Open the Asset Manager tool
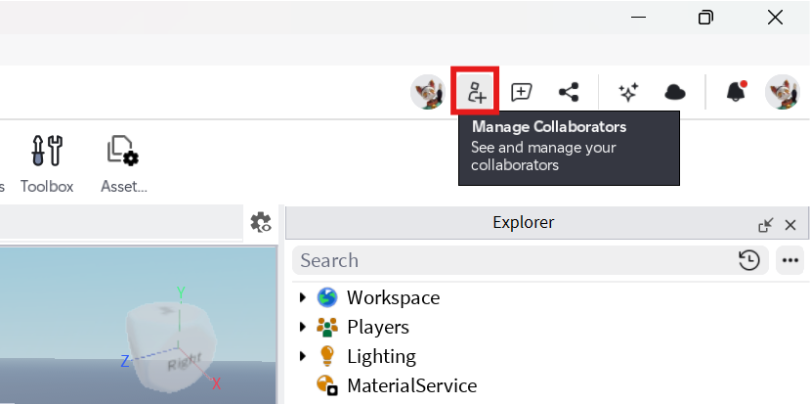Screen dimensions: 810x404 123,163
